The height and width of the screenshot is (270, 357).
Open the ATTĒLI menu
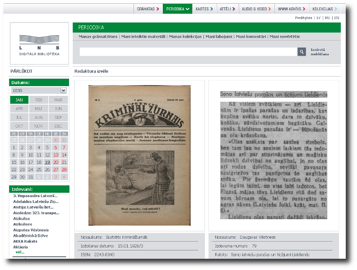click(227, 9)
